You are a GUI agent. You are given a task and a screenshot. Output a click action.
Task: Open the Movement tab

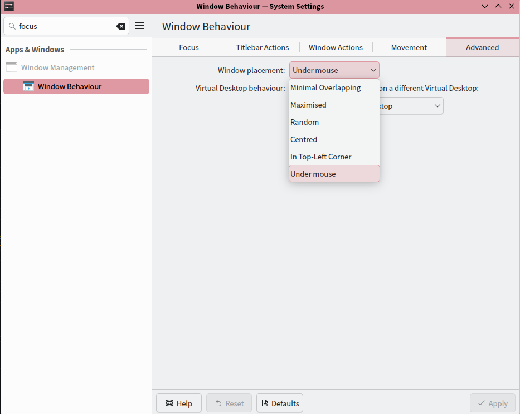click(409, 47)
